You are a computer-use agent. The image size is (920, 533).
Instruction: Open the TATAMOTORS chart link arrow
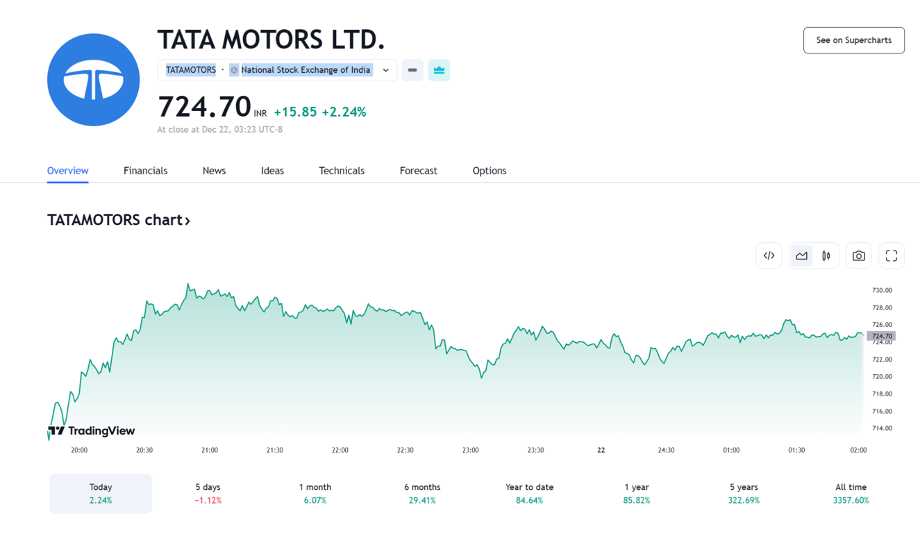[x=187, y=221]
